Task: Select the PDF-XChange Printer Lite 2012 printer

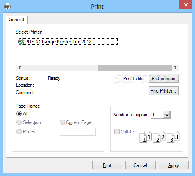Action: [68, 41]
